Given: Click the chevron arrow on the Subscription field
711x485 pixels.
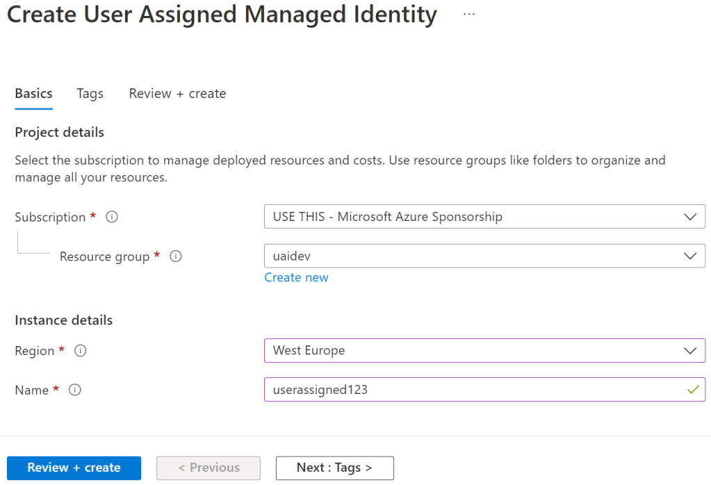Looking at the screenshot, I should click(x=689, y=217).
